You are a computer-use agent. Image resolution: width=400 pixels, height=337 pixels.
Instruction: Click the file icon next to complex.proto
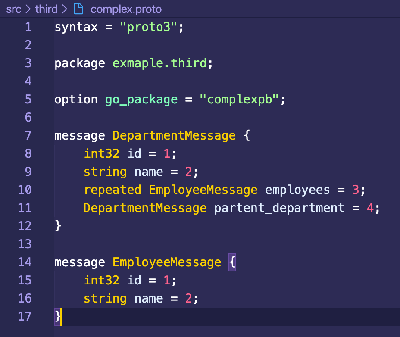pyautogui.click(x=78, y=9)
